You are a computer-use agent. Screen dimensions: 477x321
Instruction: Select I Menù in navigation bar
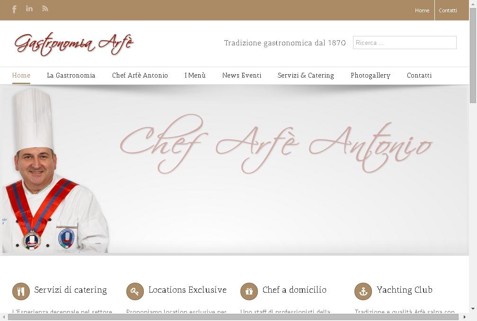pos(195,75)
